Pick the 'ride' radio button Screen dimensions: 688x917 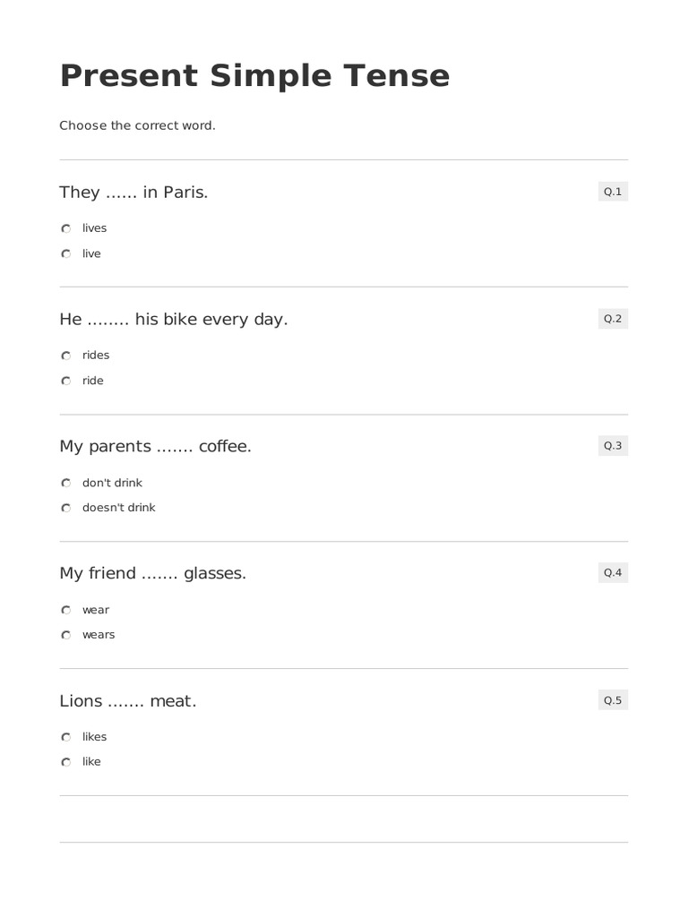coord(66,381)
